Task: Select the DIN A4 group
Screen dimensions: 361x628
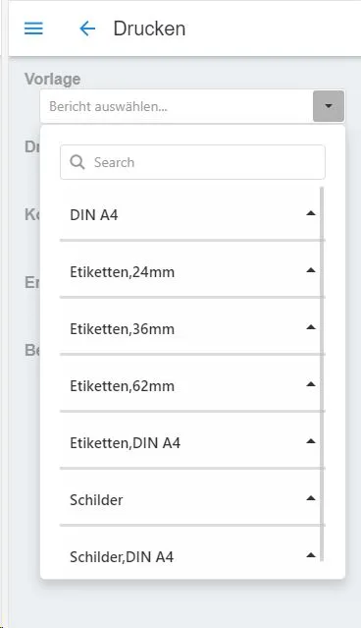Action: [x=192, y=214]
